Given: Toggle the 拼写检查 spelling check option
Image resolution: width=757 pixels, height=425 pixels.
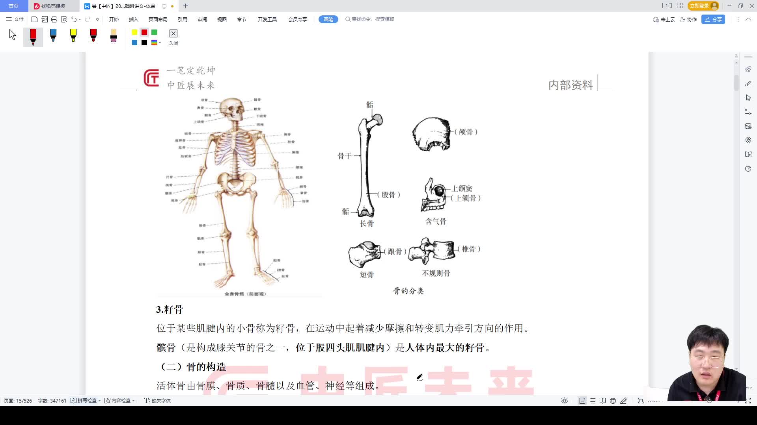Looking at the screenshot, I should 85,400.
